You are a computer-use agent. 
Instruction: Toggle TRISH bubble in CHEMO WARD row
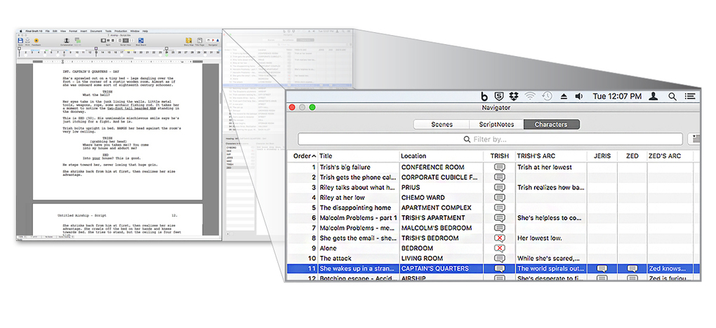click(x=500, y=198)
